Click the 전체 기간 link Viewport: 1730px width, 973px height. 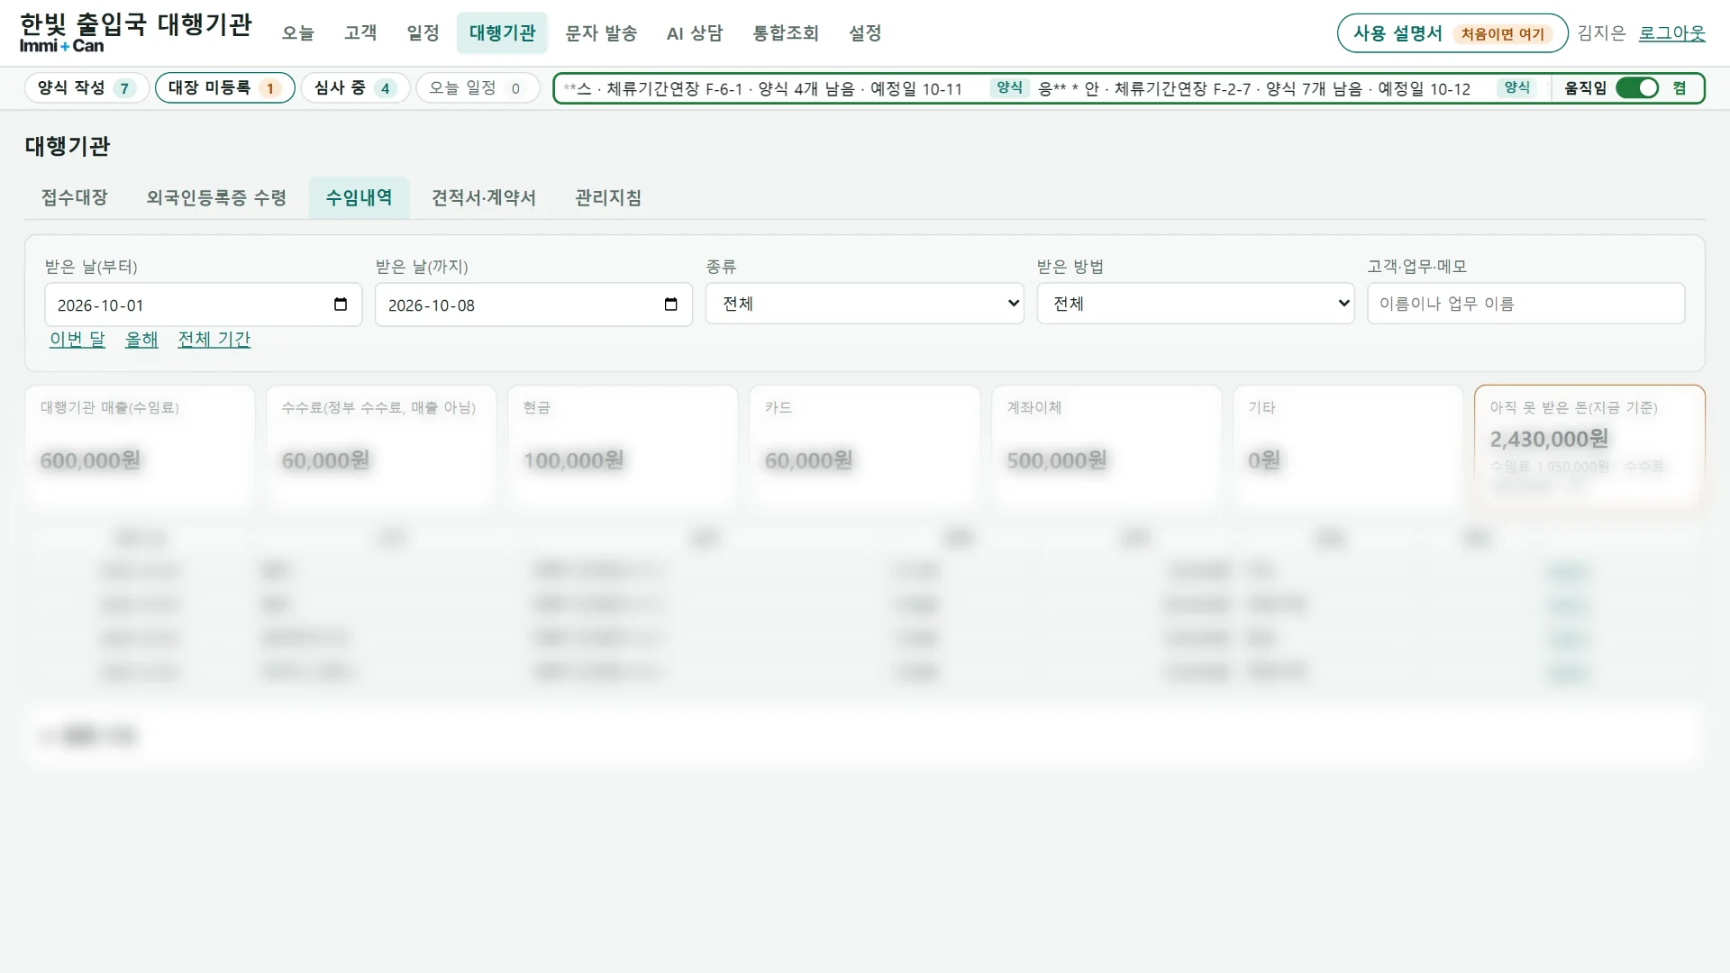point(214,340)
